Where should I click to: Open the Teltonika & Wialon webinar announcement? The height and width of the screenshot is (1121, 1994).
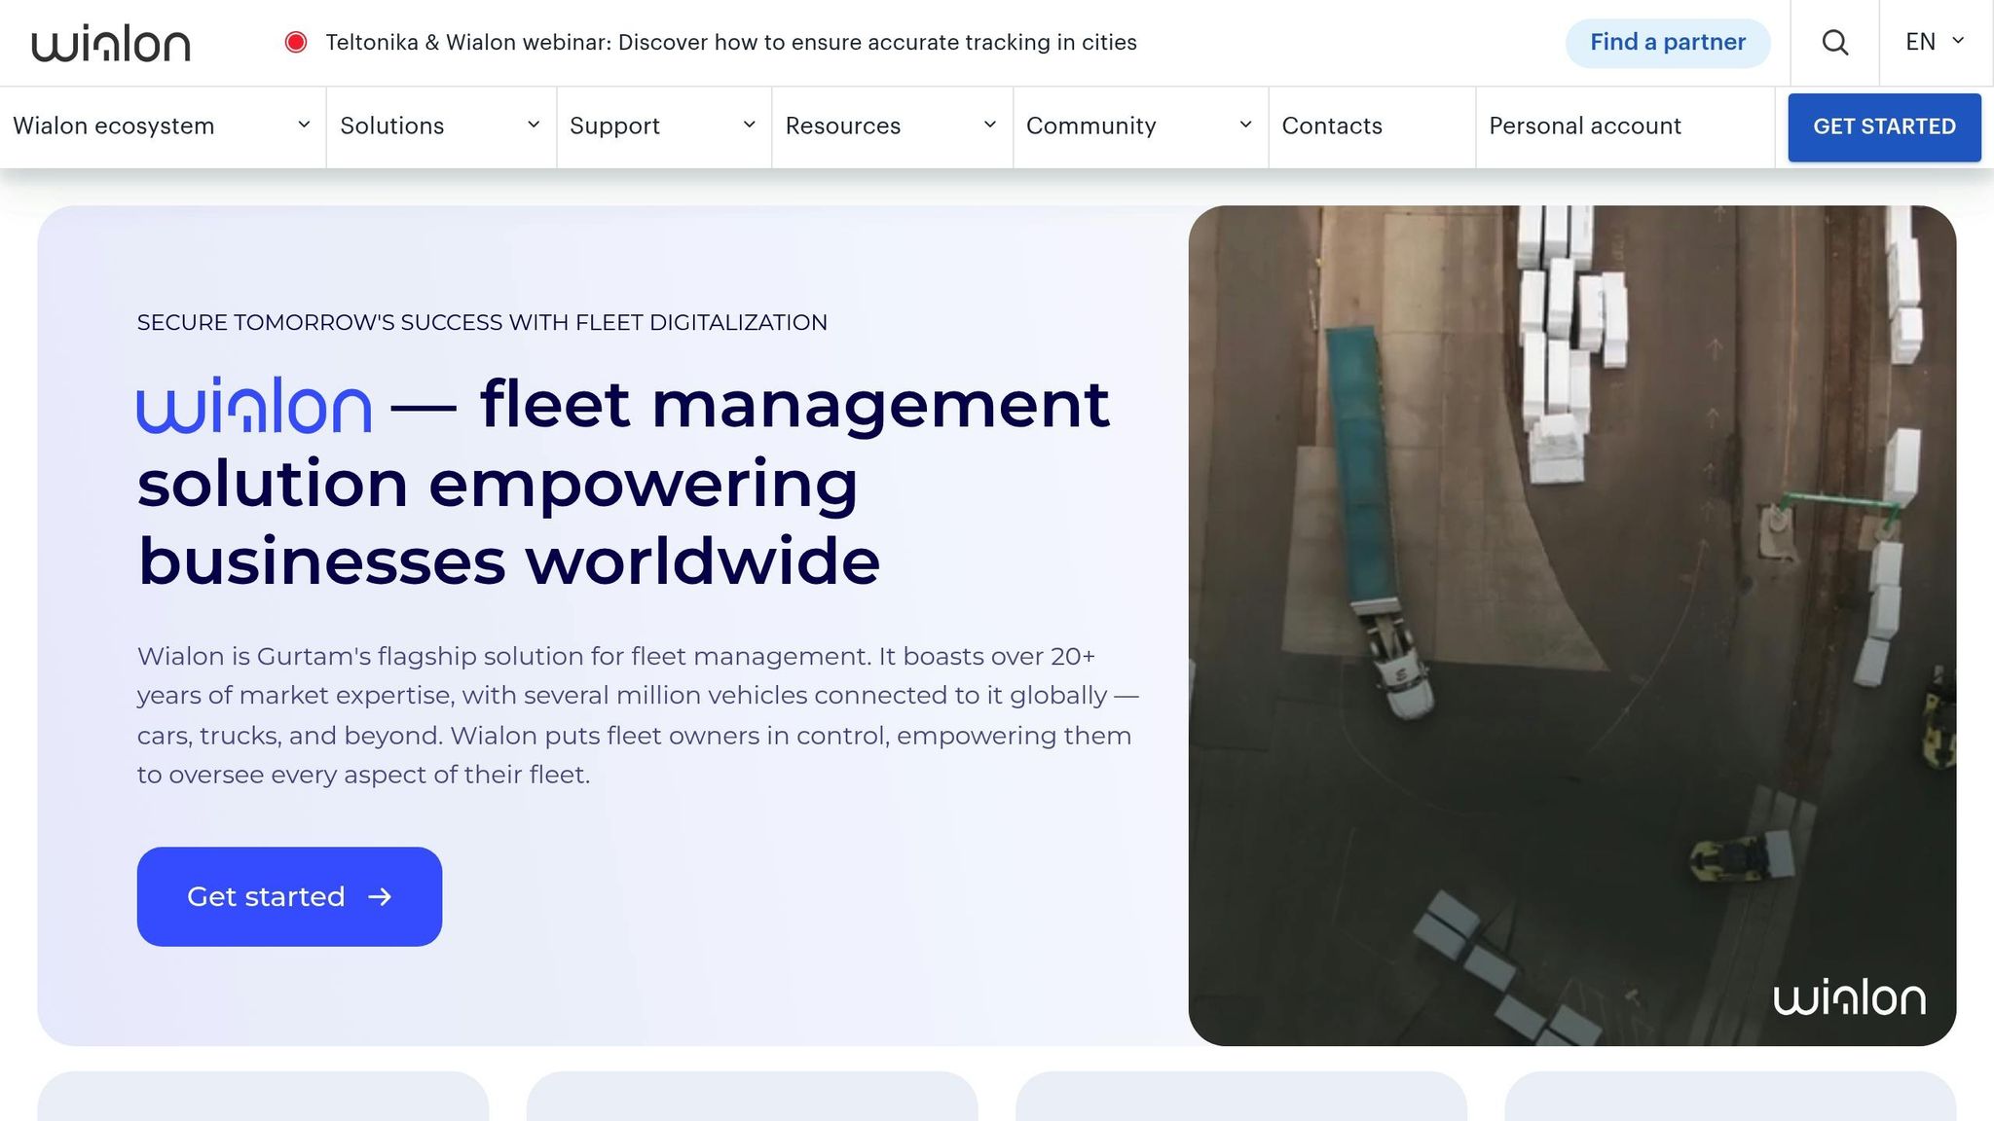pos(731,43)
